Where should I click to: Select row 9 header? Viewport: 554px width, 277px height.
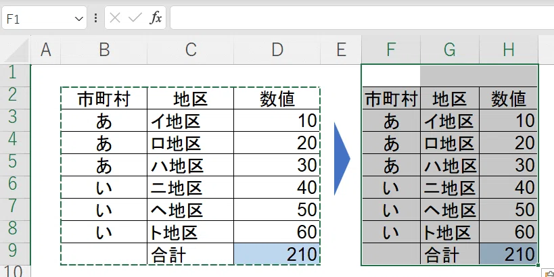[x=15, y=253]
